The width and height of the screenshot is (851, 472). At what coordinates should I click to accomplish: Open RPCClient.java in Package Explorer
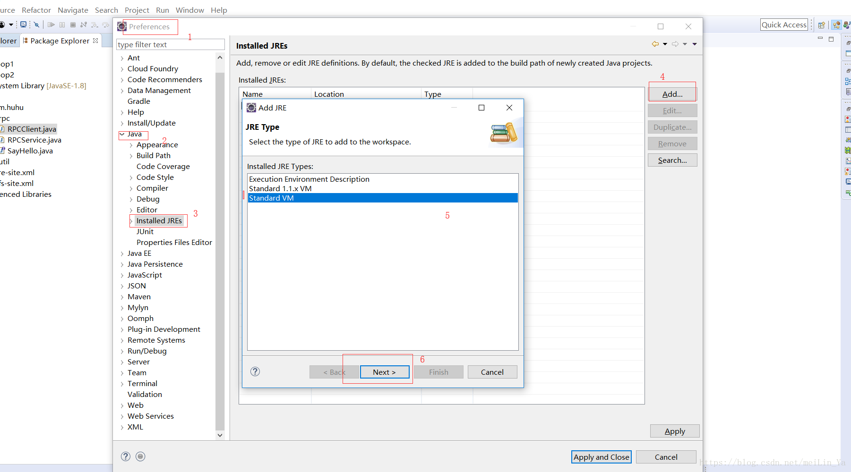pos(32,129)
